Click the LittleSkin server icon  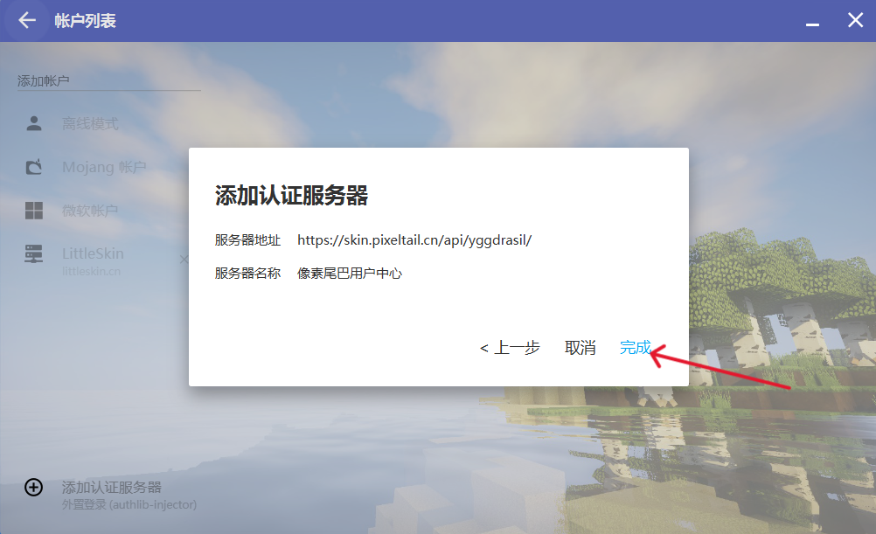pos(34,254)
